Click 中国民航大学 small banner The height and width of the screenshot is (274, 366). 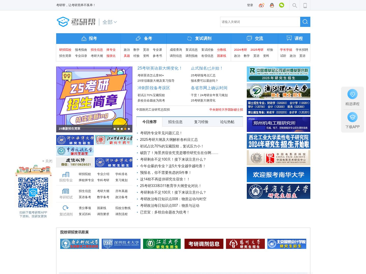[75, 151]
